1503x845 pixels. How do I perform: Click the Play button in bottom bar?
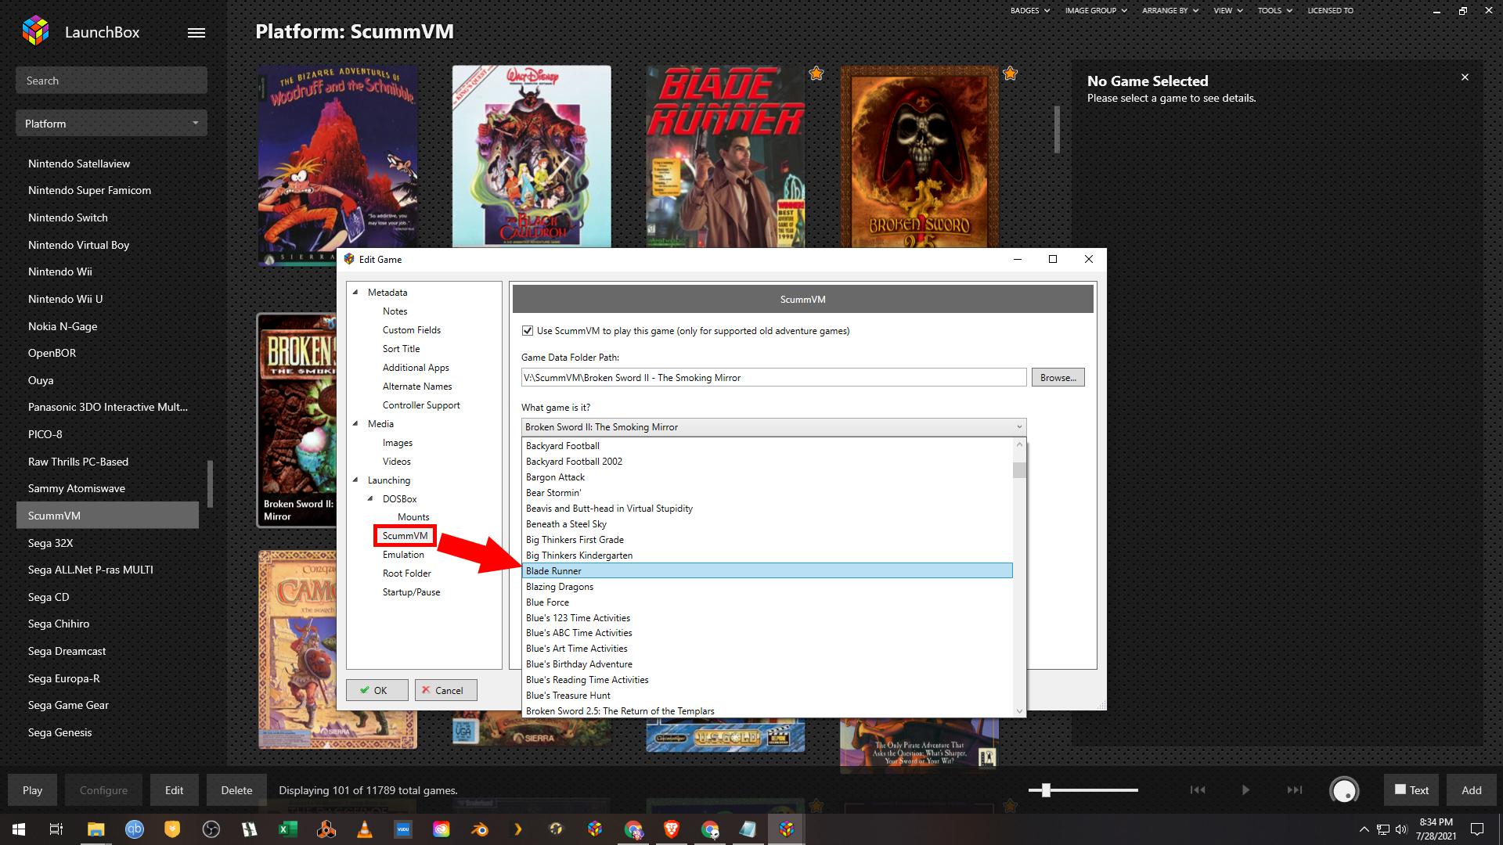(x=33, y=790)
